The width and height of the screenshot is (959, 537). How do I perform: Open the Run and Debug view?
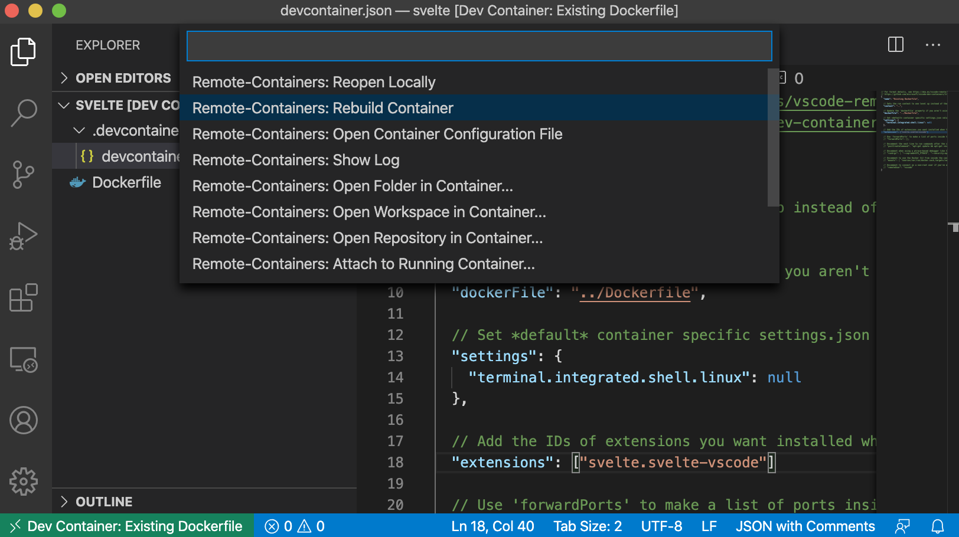tap(24, 236)
